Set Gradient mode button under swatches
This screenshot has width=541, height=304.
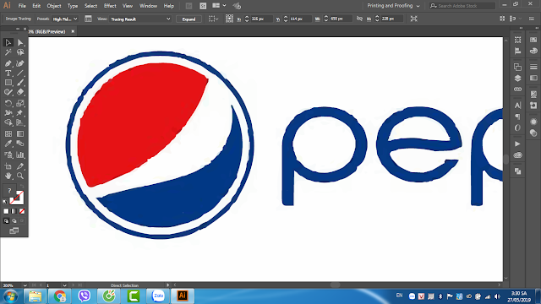coord(14,211)
